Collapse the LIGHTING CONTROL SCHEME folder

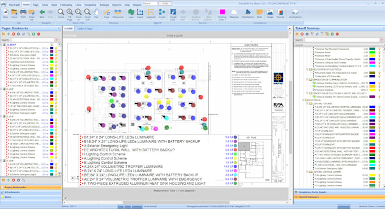[307, 172]
